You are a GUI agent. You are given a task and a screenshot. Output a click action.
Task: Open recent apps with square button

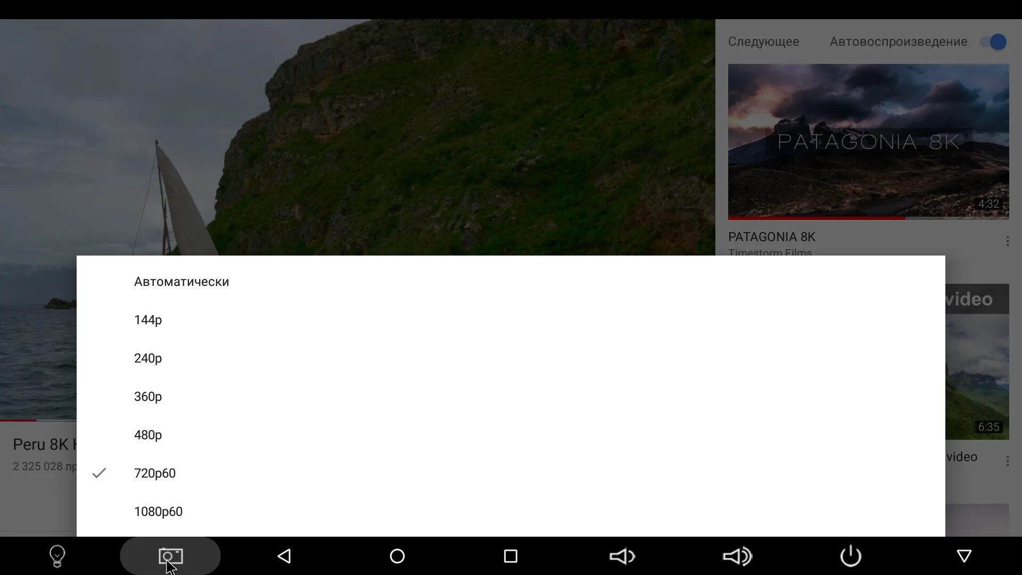pyautogui.click(x=510, y=556)
